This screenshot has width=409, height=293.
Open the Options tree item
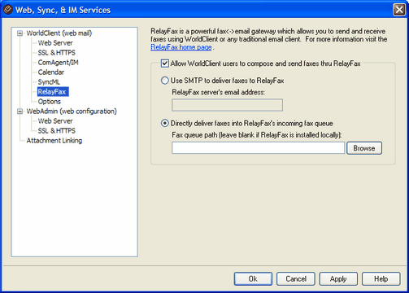[49, 102]
